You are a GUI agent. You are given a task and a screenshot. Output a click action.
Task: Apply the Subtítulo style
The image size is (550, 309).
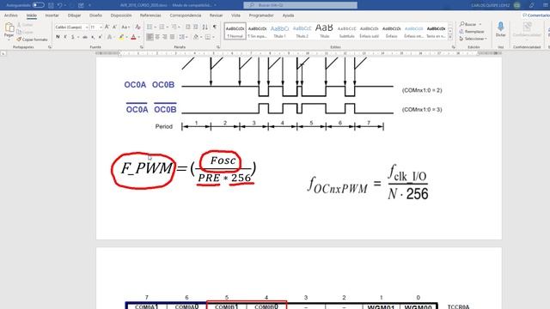coord(346,31)
